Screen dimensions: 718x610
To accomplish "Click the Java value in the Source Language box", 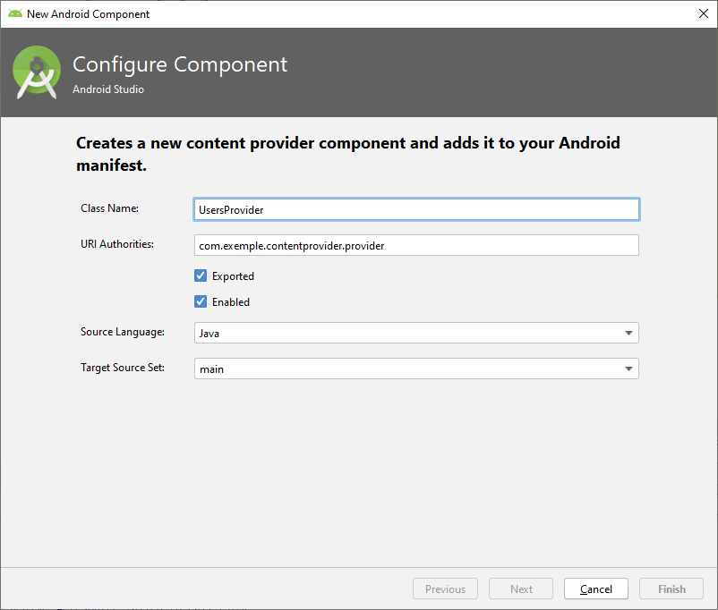I will click(x=209, y=334).
